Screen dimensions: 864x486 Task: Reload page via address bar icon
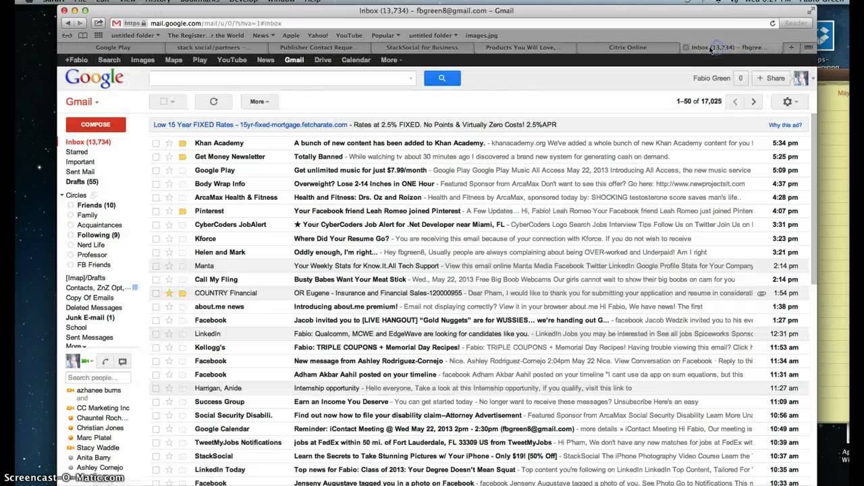772,23
